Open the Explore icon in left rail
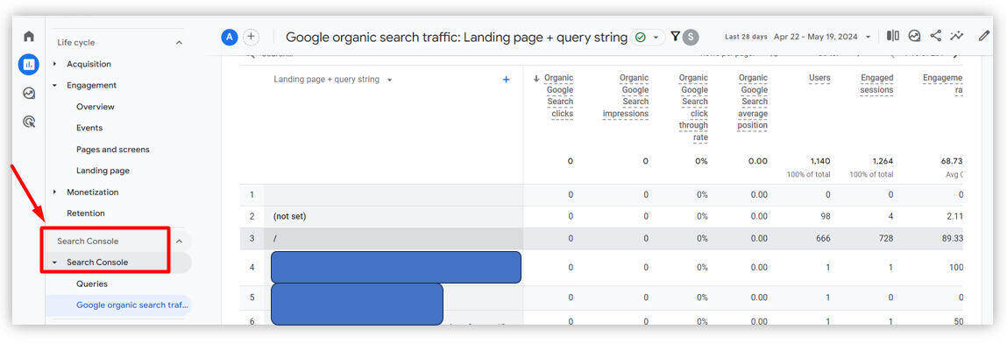Screen dimensions: 1007x343 [x=29, y=94]
